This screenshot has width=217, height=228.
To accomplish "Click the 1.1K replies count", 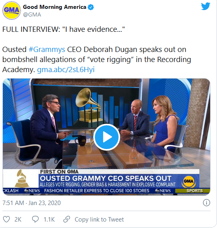I will coord(49,219).
